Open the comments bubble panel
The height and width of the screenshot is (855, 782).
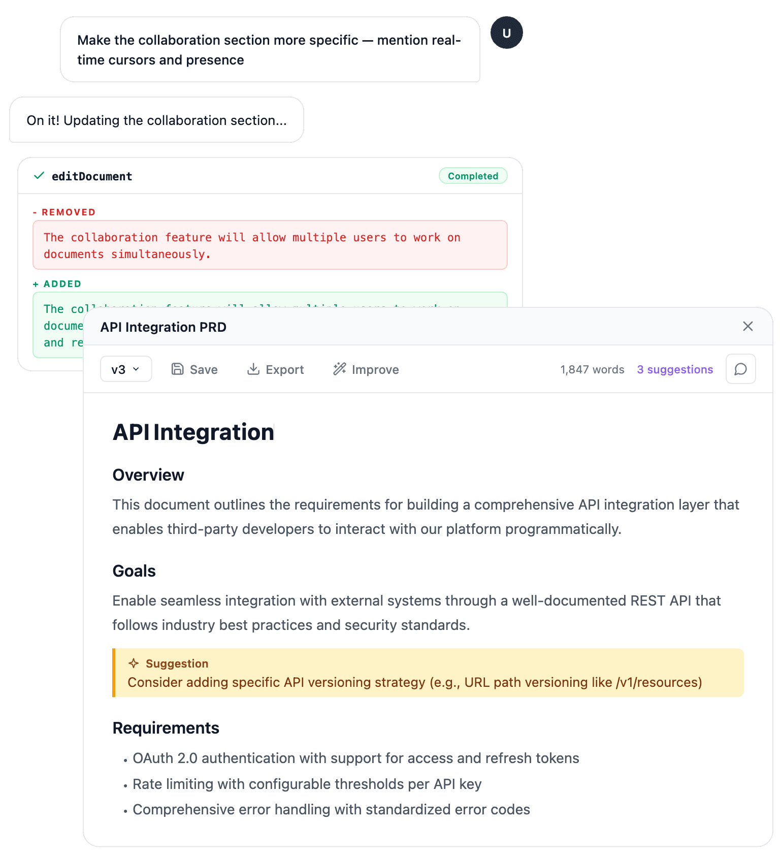[740, 369]
